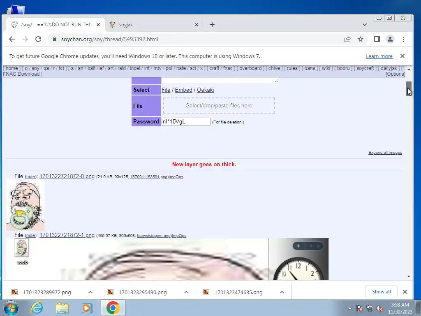Open the [Options] link

(x=395, y=74)
